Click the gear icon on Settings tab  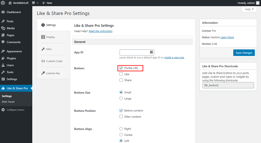tap(43, 25)
